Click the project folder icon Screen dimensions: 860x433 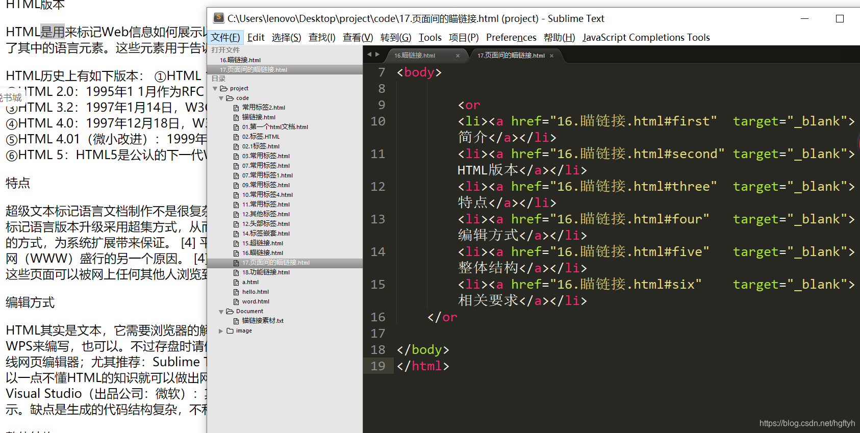224,88
